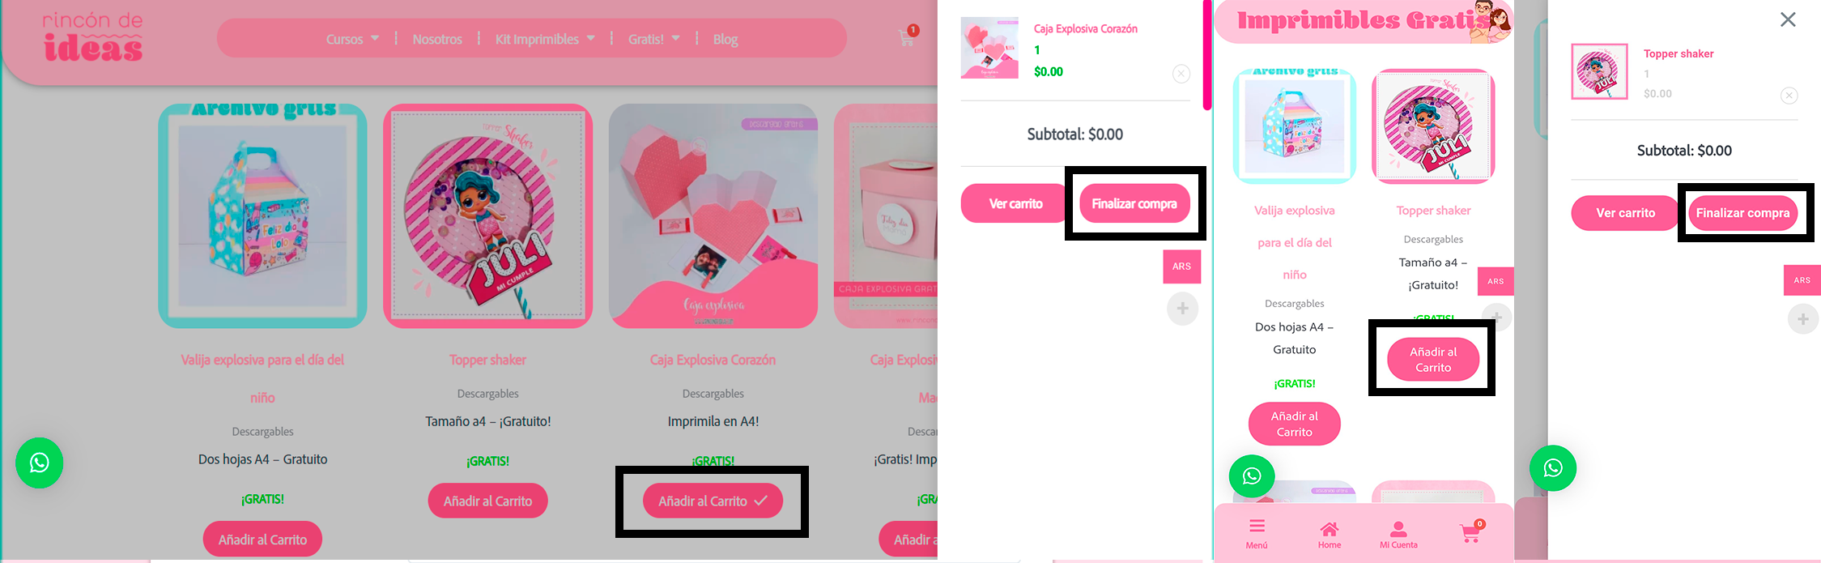Add Topper shaker to cart on desktop
Screen dimensions: 1821x563
click(487, 501)
